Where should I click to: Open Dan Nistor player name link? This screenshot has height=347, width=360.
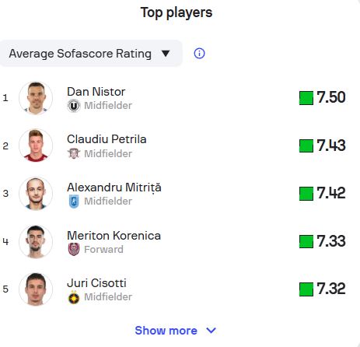pos(96,92)
